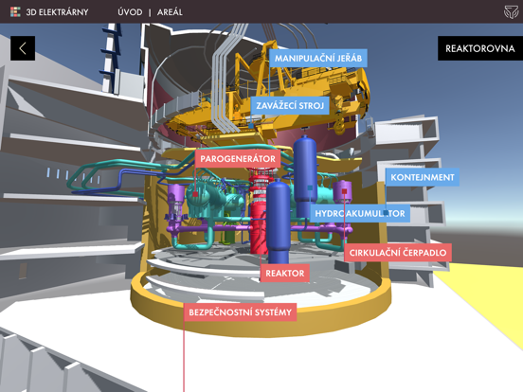523x392 pixels.
Task: Select the HYDROAKUMULÁTOR label
Action: point(360,213)
